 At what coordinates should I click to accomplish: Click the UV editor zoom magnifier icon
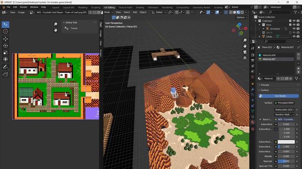56,24
